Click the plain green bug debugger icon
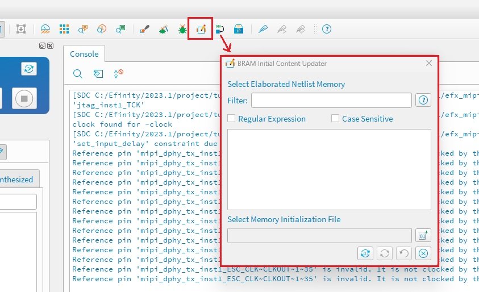This screenshot has width=479, height=292. (x=182, y=29)
